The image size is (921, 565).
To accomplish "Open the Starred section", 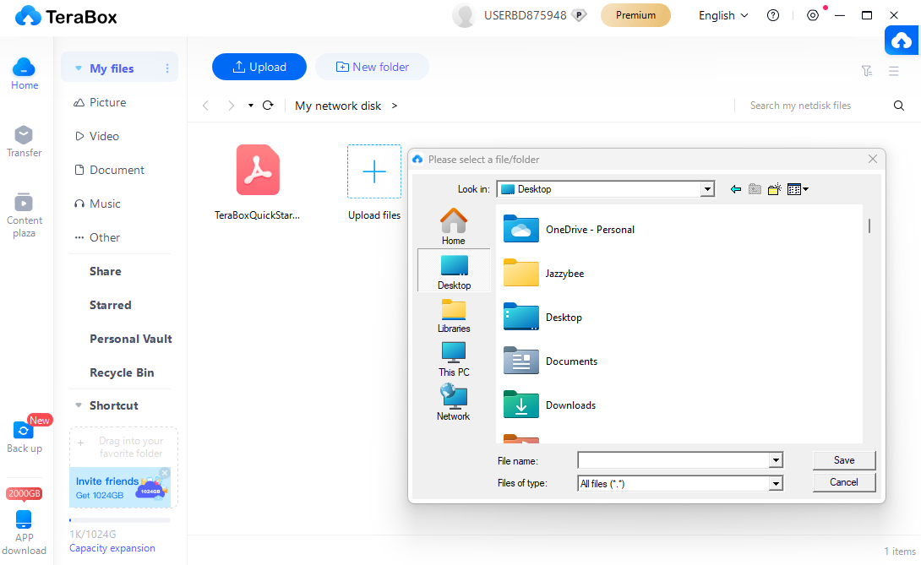I will click(x=111, y=306).
